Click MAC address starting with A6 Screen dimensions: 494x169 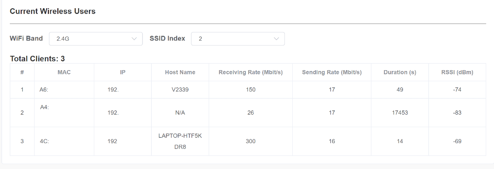(44, 89)
